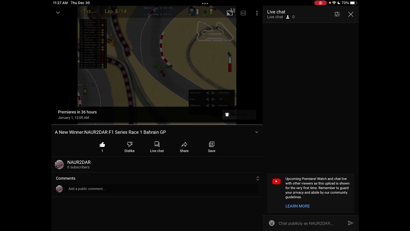Toggle the Reminder on bell button

pyautogui.click(x=239, y=115)
